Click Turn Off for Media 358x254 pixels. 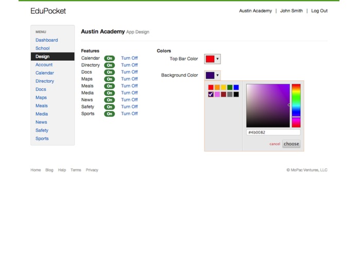coord(129,93)
